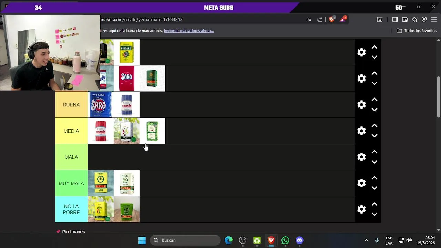Show hidden system tray icons
This screenshot has width=441, height=248.
click(366, 240)
